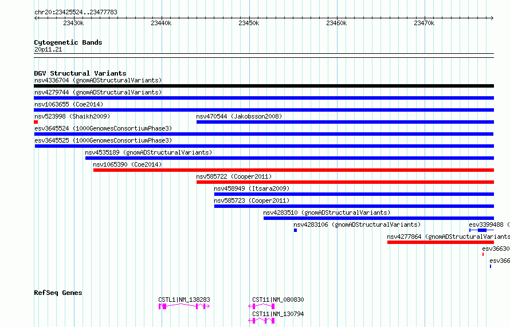Click the 23450k ruler label

249,23
